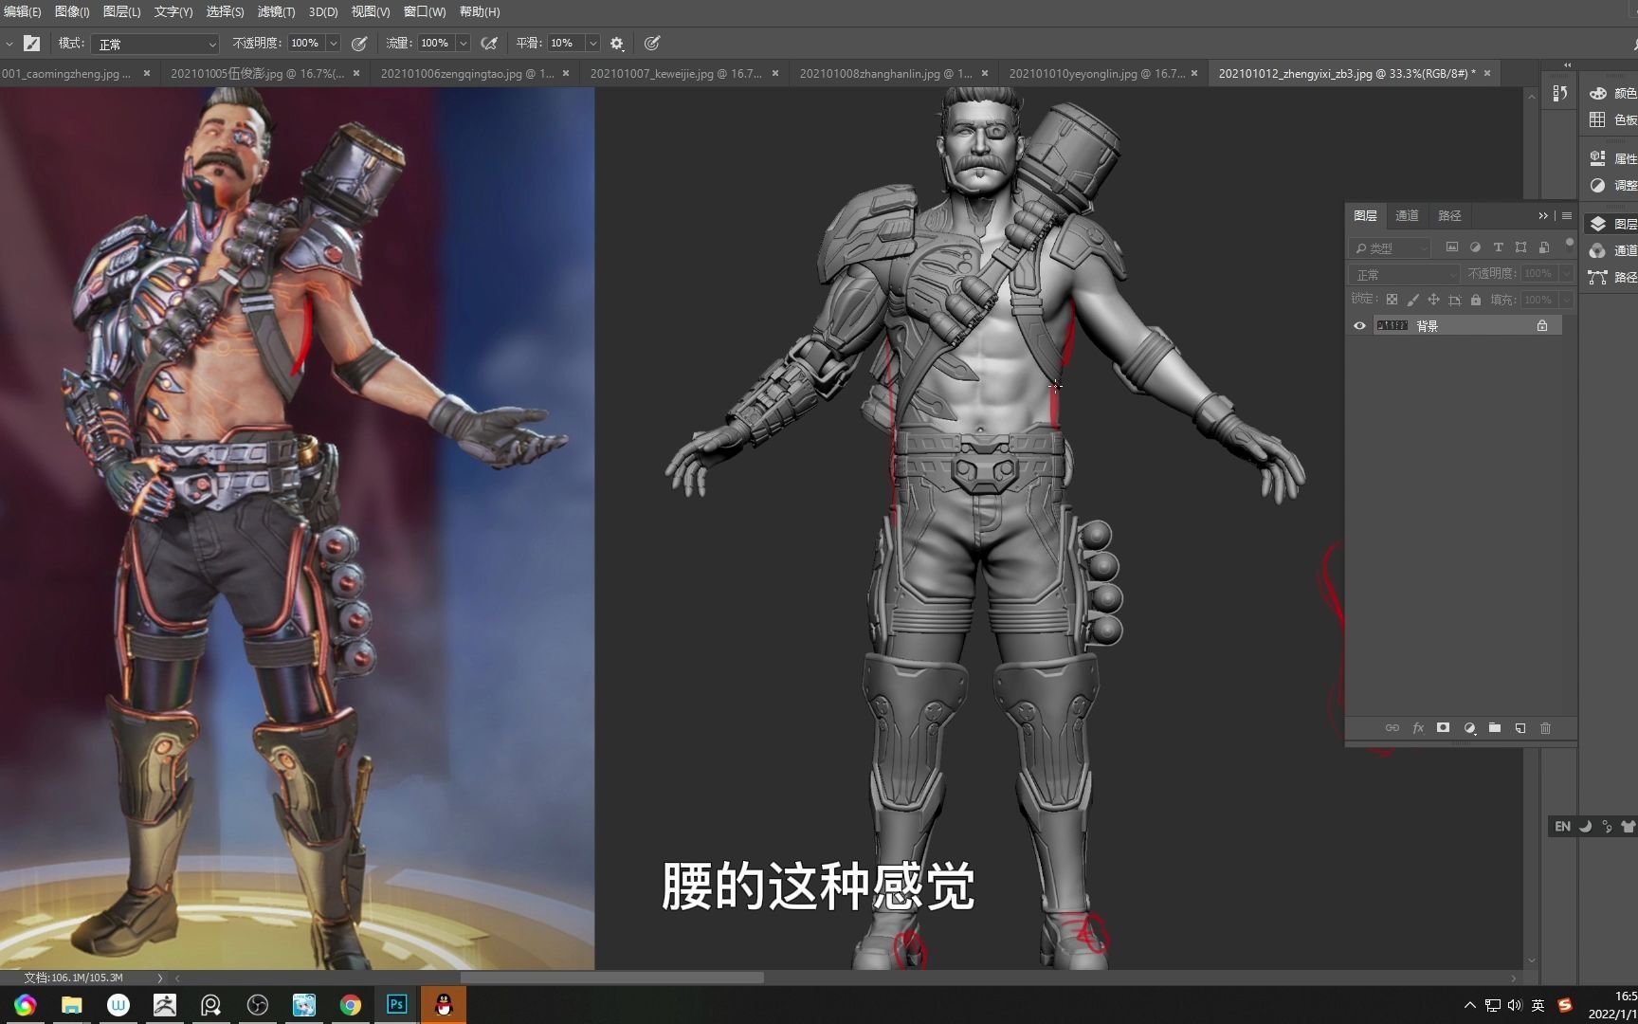Click the delete layer trash icon
The height and width of the screenshot is (1024, 1638).
pyautogui.click(x=1546, y=727)
